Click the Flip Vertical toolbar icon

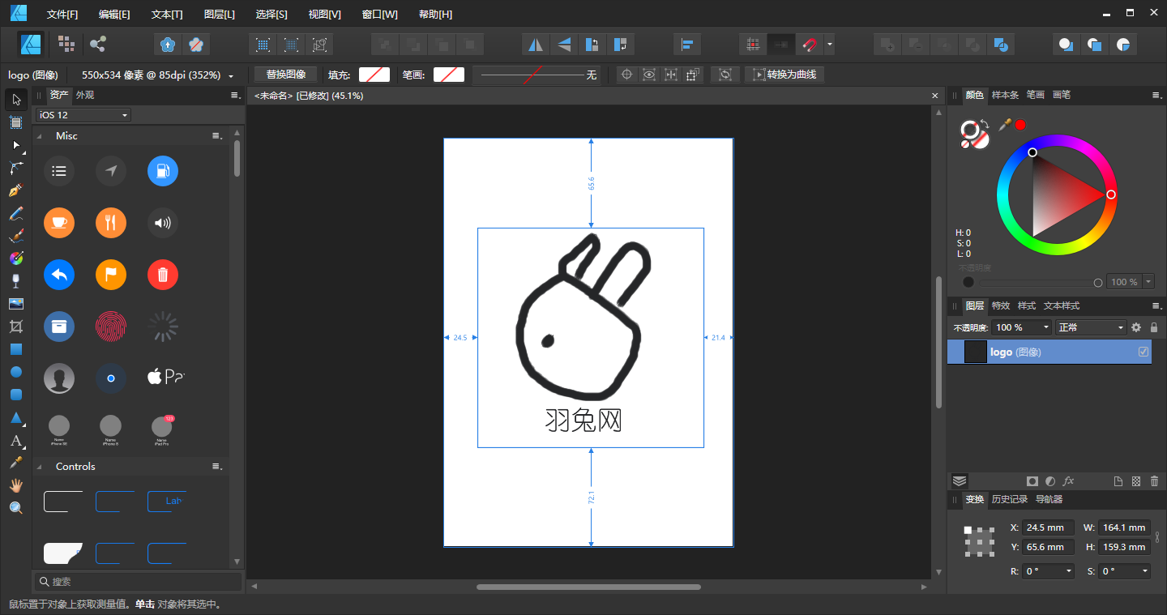point(564,45)
